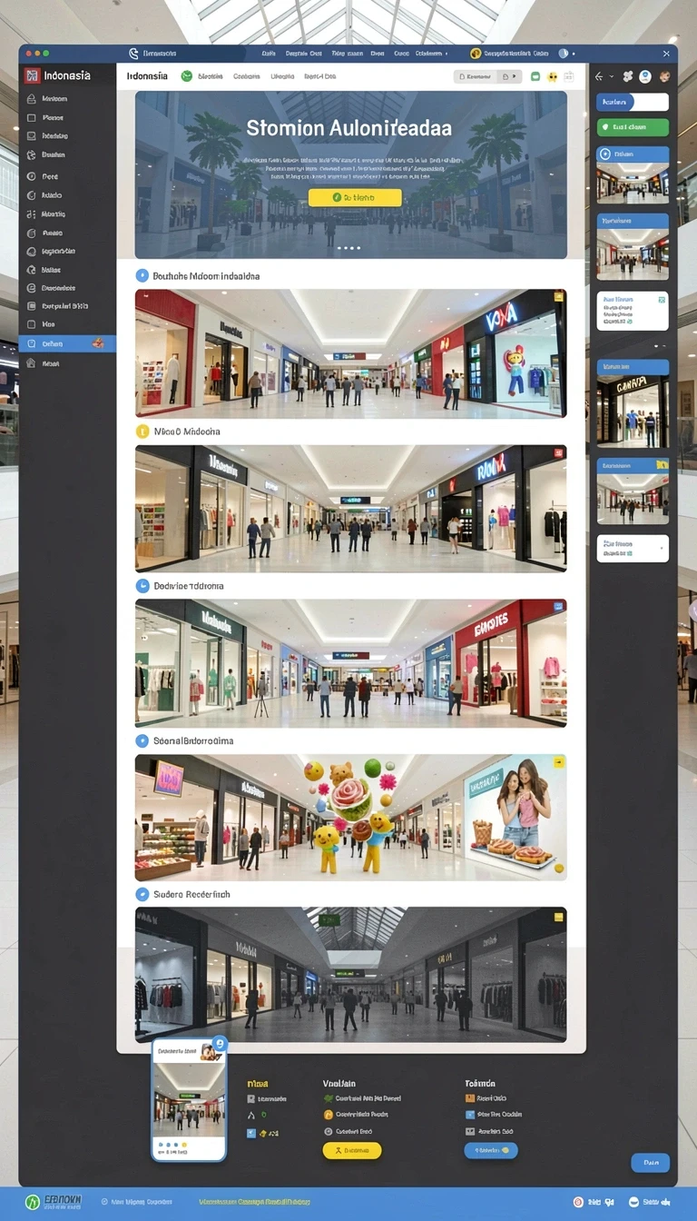
Task: Open the dark storefront thumbnail in right panel
Action: (x=633, y=403)
